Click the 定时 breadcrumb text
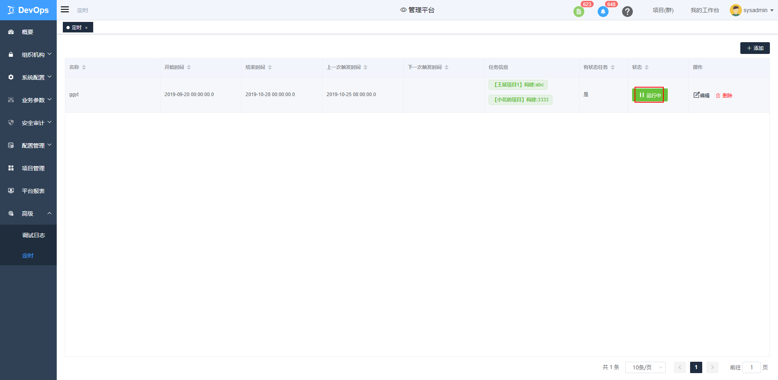778x380 pixels. 83,10
